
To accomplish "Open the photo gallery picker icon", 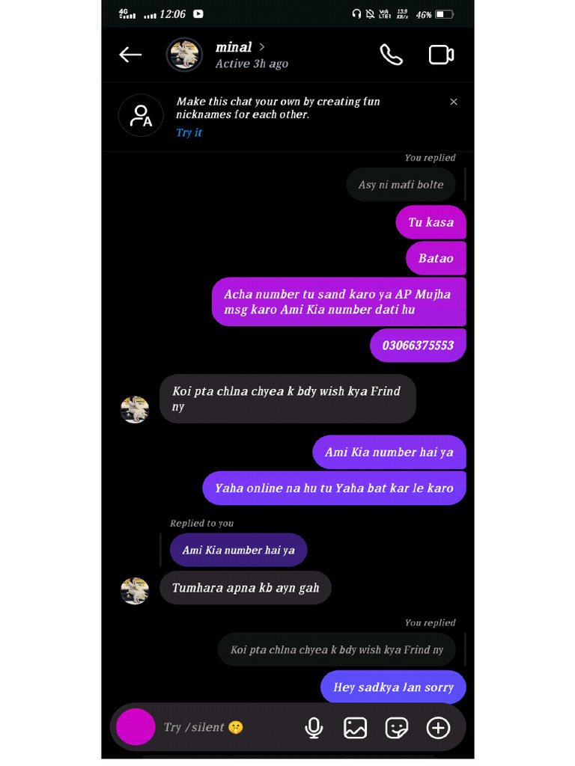I will pyautogui.click(x=355, y=727).
